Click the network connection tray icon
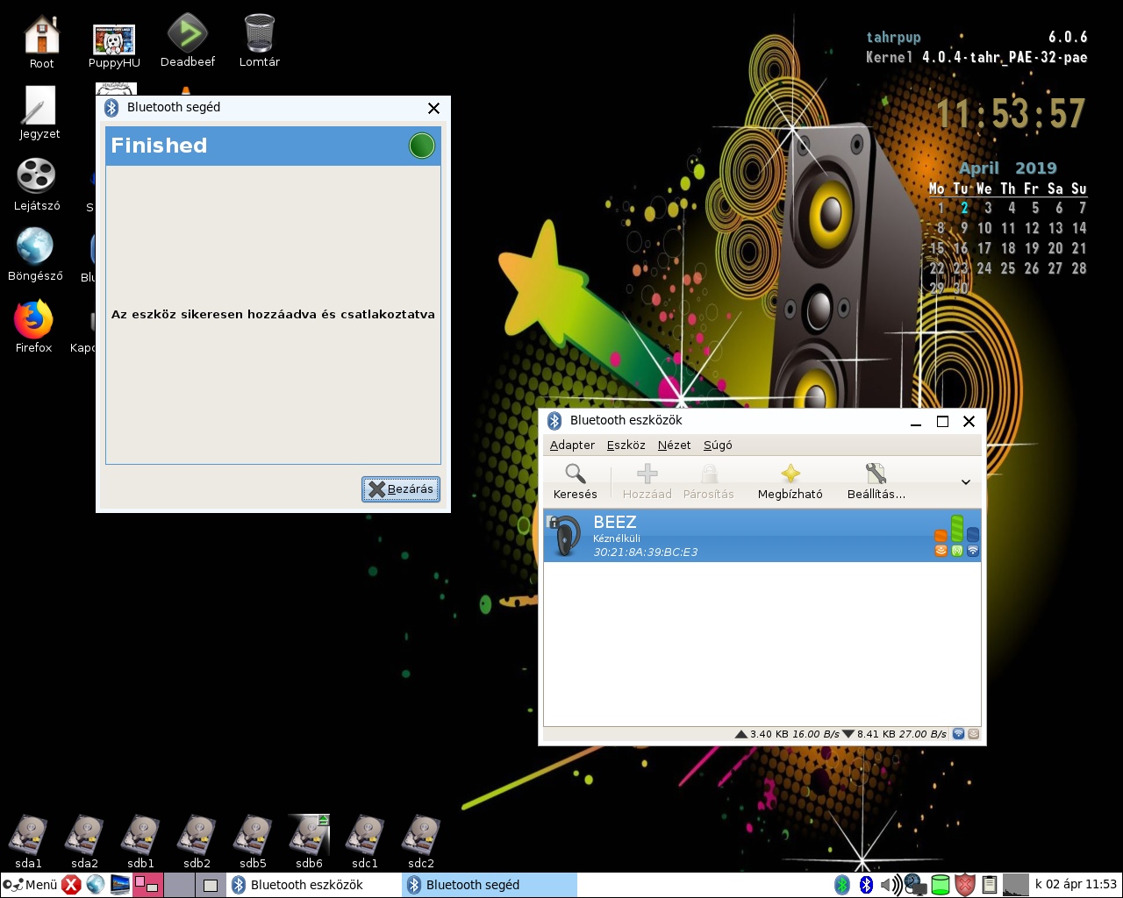Viewport: 1123px width, 898px height. pyautogui.click(x=915, y=885)
